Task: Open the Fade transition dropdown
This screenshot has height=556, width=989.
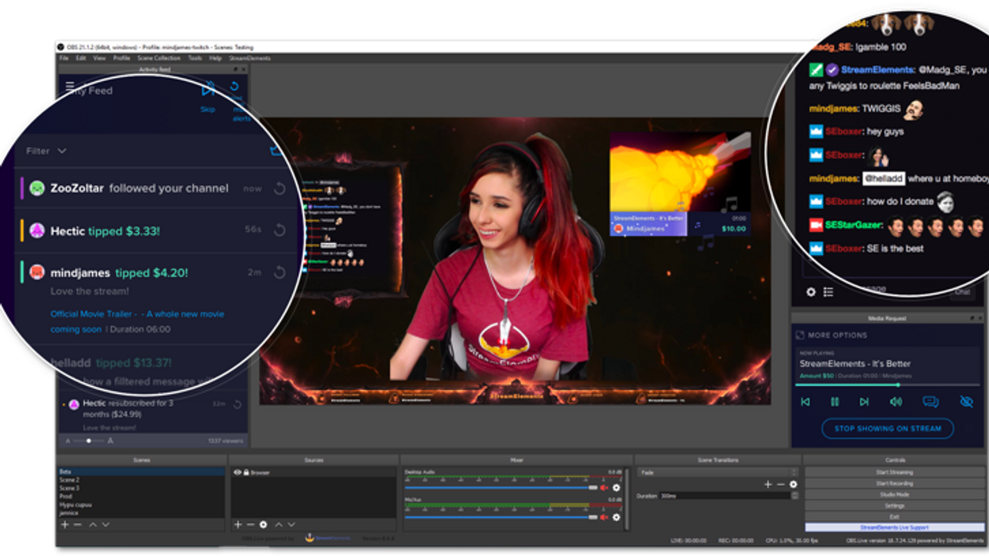Action: (x=717, y=473)
